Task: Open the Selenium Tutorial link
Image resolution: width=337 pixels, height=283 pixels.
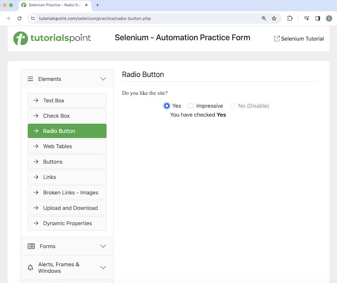Action: (x=299, y=38)
